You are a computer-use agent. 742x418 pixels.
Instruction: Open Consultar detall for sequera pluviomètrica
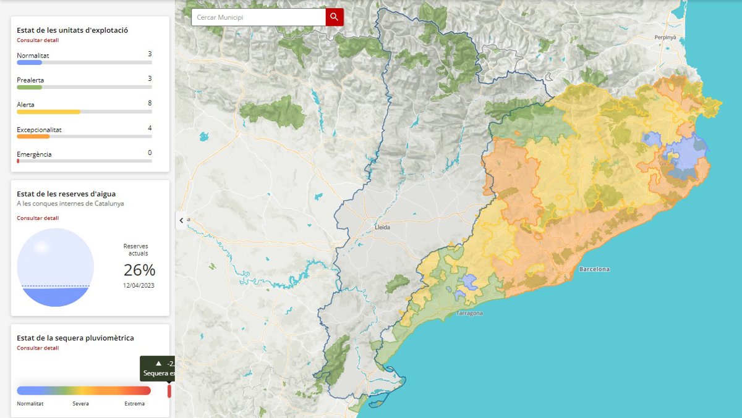click(38, 348)
